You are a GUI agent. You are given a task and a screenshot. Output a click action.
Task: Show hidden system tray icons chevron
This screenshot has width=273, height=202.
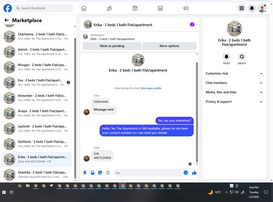(226, 192)
